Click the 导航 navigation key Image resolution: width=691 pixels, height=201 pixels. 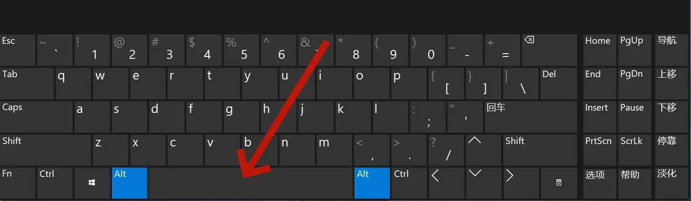[672, 50]
